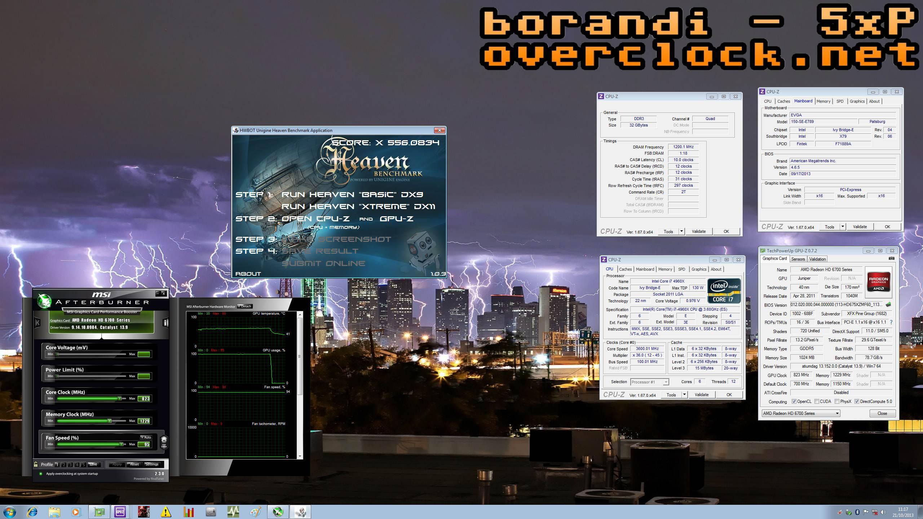Select Afterburner profile slot 1
Screen dimensions: 923x519
pos(57,465)
